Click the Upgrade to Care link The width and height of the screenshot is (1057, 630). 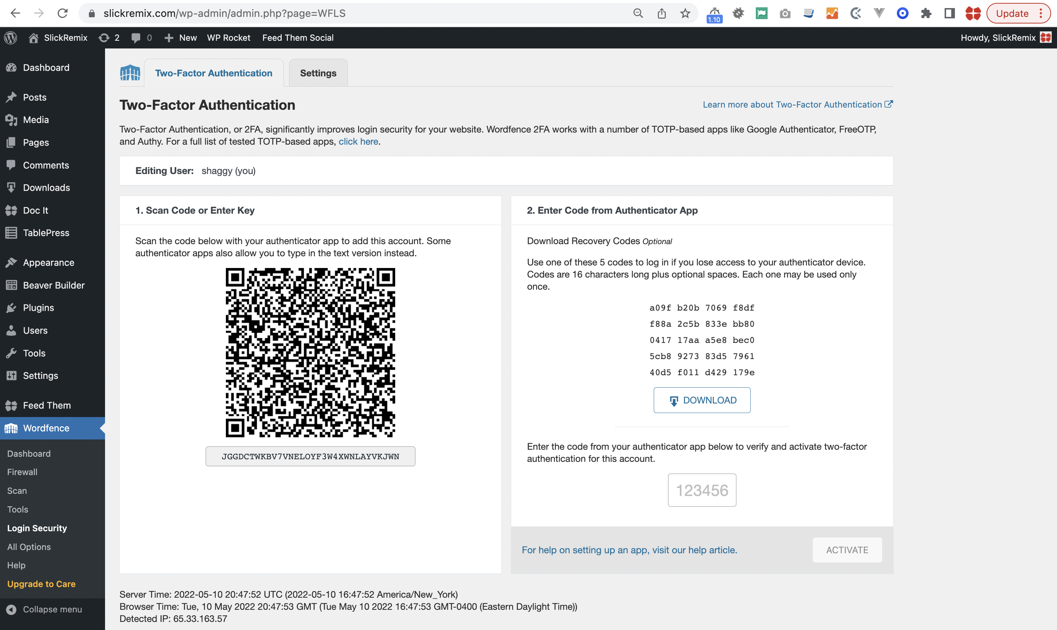click(41, 584)
